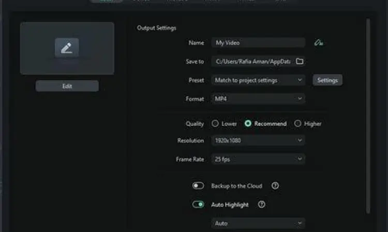Open the Resolution dropdown showing 1920x1080
Screen dimensions: 388x232
[258, 140]
